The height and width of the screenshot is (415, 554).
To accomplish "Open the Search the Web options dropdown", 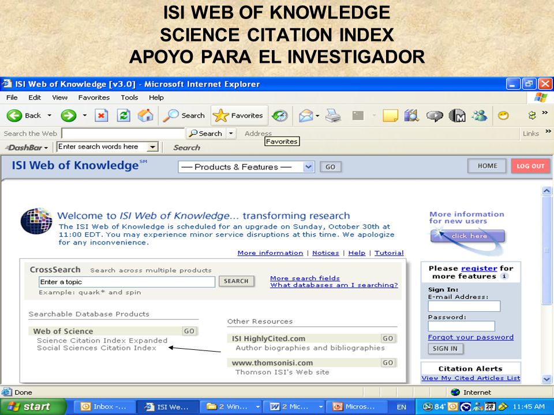I will [231, 133].
